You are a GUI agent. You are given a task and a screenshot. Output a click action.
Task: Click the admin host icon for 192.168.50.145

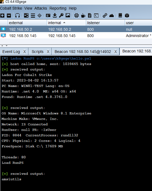pyautogui.click(x=3, y=35)
